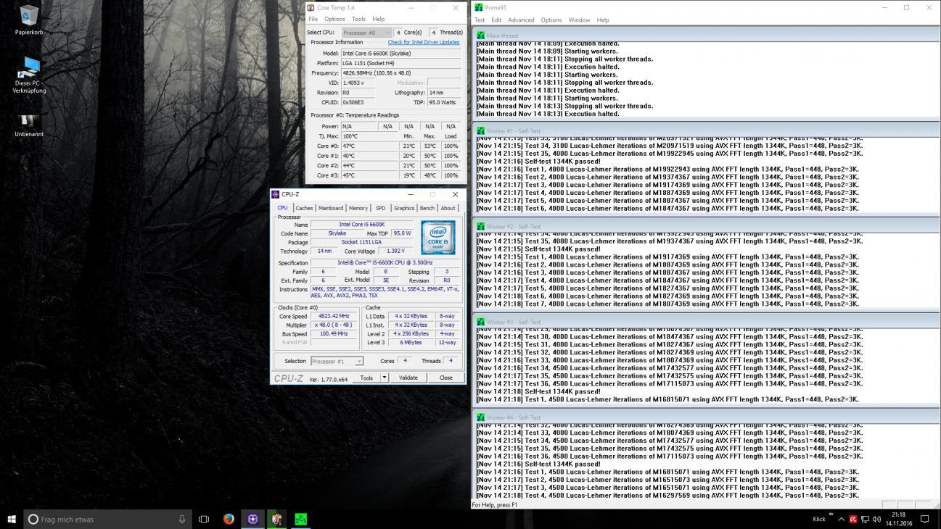Image resolution: width=941 pixels, height=529 pixels.
Task: Switch to the SPD tab in CPU-Z
Action: (x=380, y=208)
